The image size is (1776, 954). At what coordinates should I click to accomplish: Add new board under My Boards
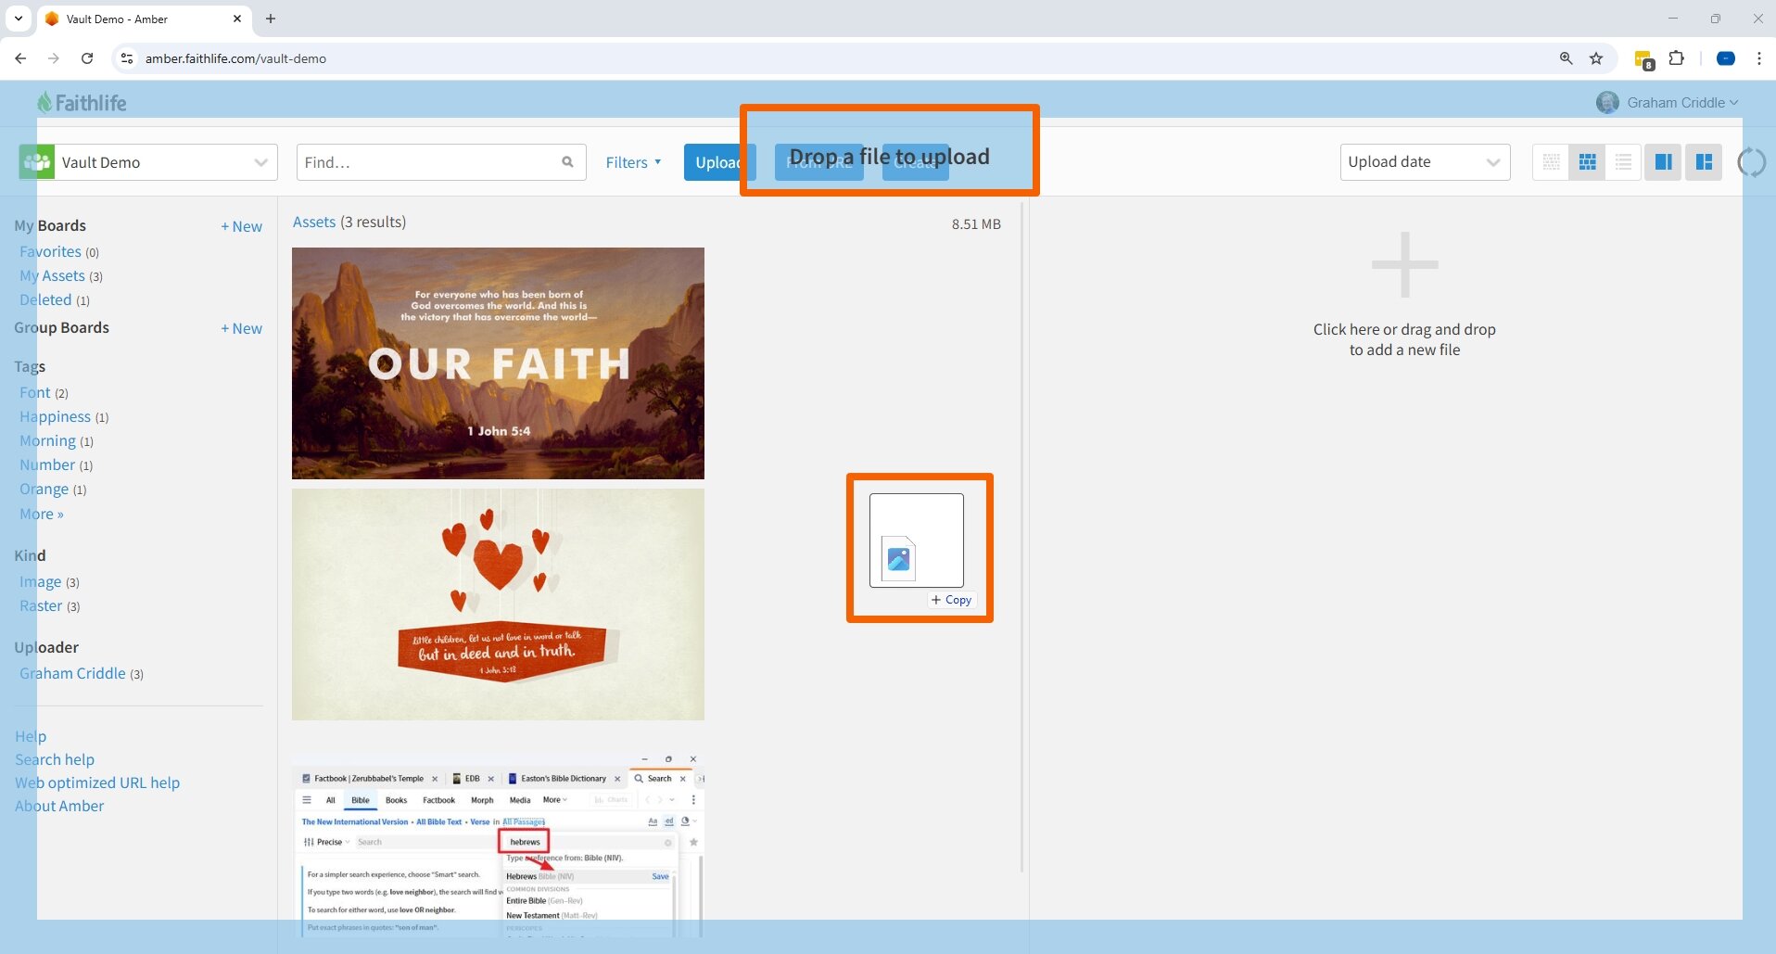(x=242, y=226)
